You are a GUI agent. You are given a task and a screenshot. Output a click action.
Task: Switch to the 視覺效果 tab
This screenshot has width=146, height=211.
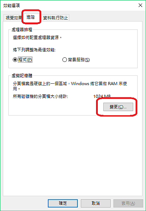pyautogui.click(x=13, y=18)
